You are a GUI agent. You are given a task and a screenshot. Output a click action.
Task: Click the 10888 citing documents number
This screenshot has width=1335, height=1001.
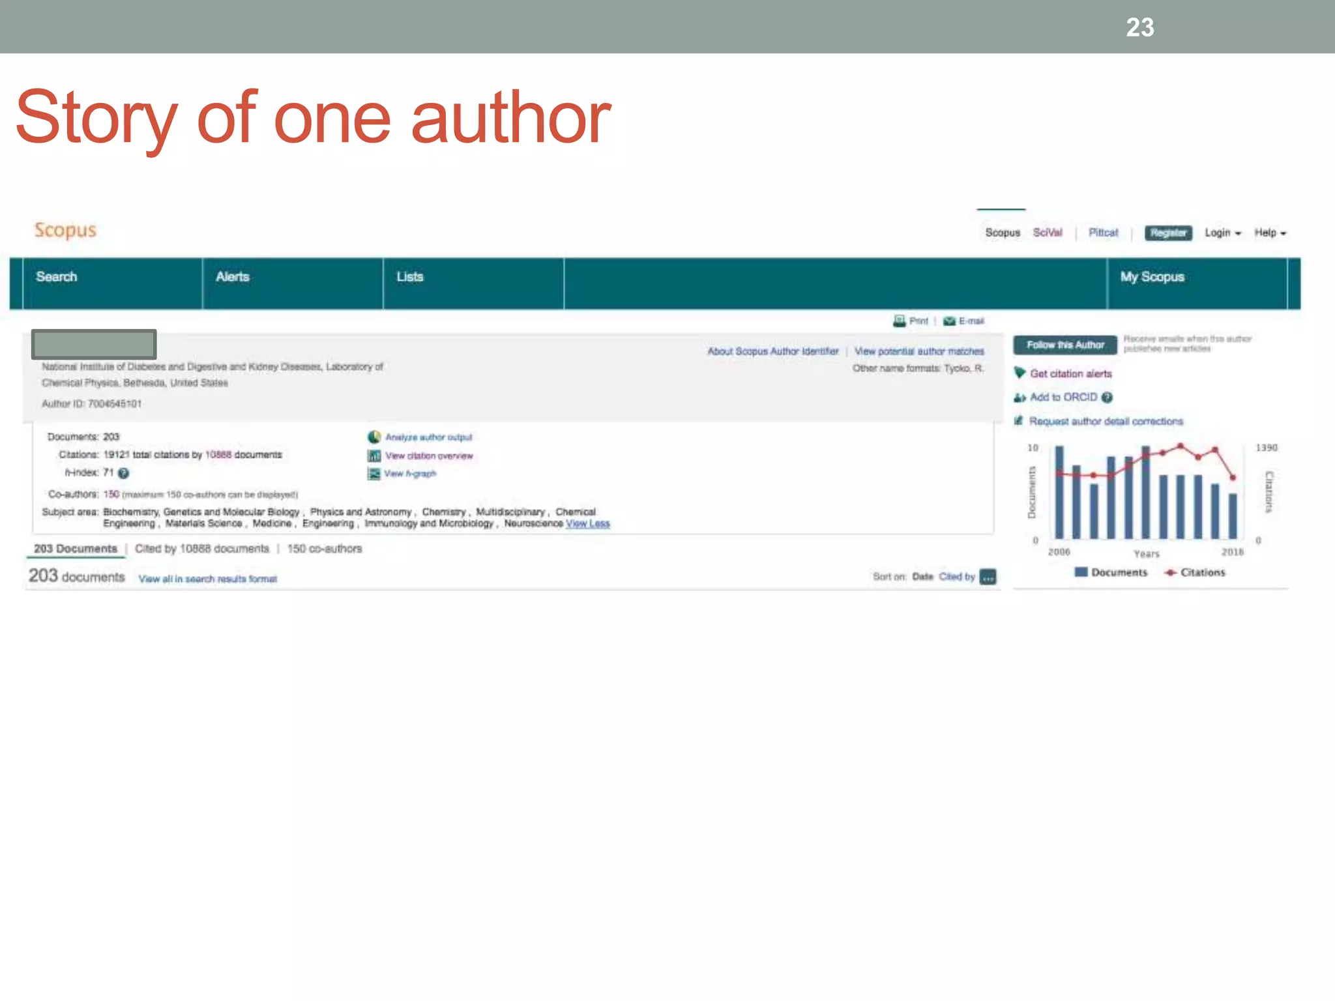pos(218,455)
